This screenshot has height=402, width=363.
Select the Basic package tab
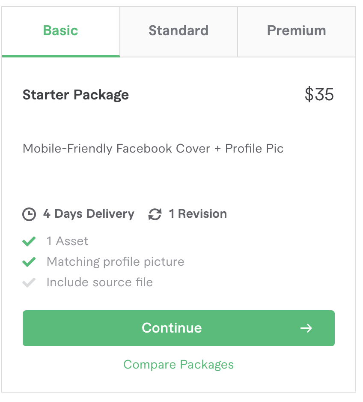(x=61, y=31)
